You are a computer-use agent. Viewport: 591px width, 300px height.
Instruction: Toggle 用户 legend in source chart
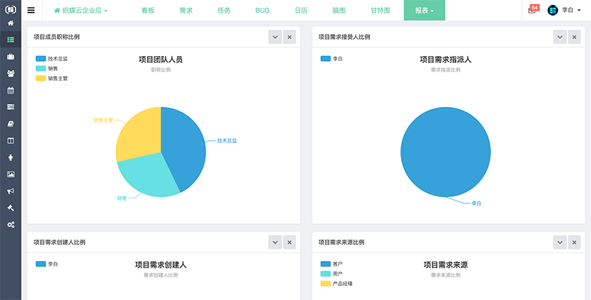pyautogui.click(x=332, y=273)
